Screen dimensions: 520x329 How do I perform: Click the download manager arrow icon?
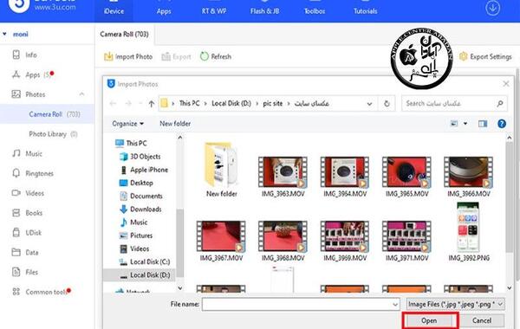[x=492, y=8]
